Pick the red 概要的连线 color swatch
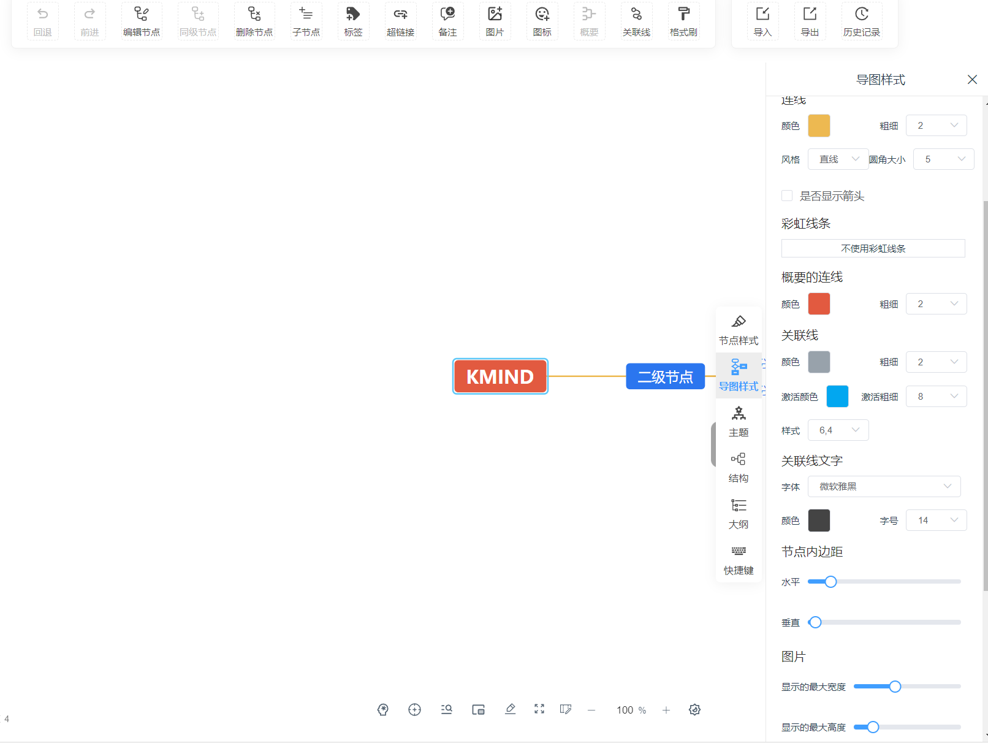This screenshot has width=988, height=743. [x=819, y=304]
